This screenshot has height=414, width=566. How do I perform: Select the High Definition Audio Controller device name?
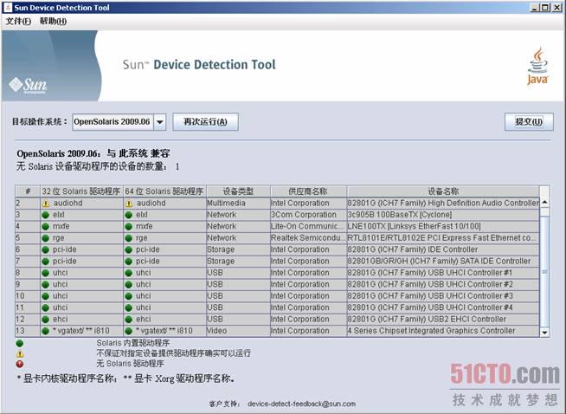point(443,203)
